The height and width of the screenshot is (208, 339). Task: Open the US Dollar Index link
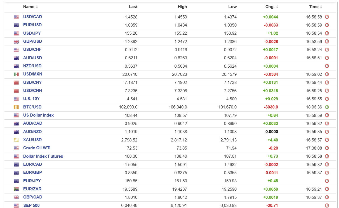(x=38, y=115)
